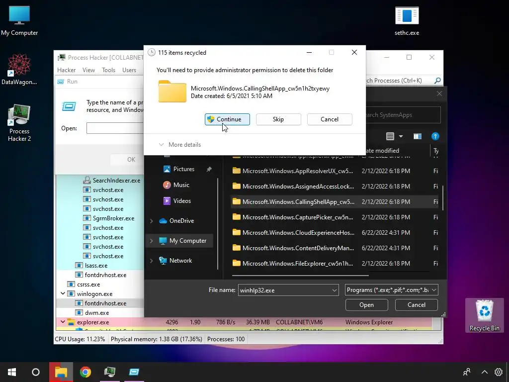The image size is (509, 382).
Task: Open the Tools menu
Action: [108, 70]
